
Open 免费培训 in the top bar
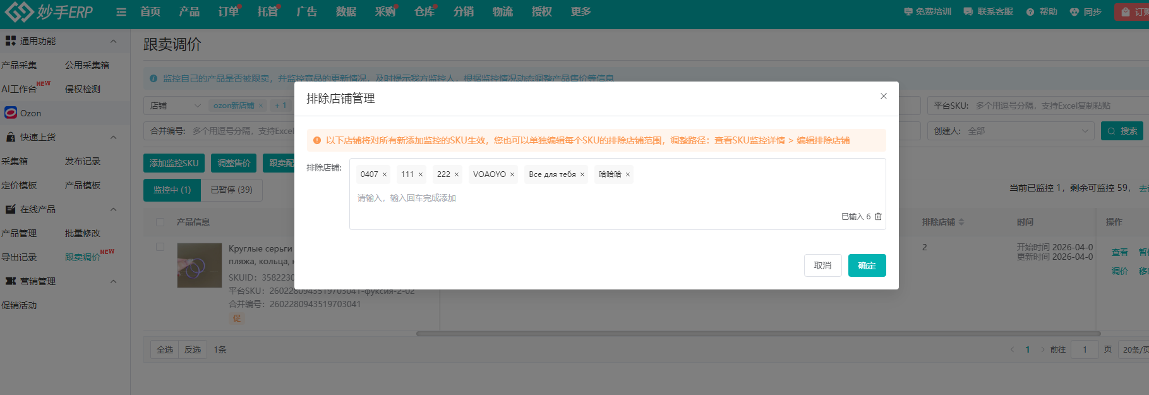click(x=927, y=11)
